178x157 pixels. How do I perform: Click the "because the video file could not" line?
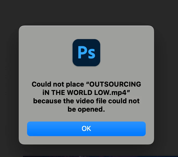pos(86,101)
